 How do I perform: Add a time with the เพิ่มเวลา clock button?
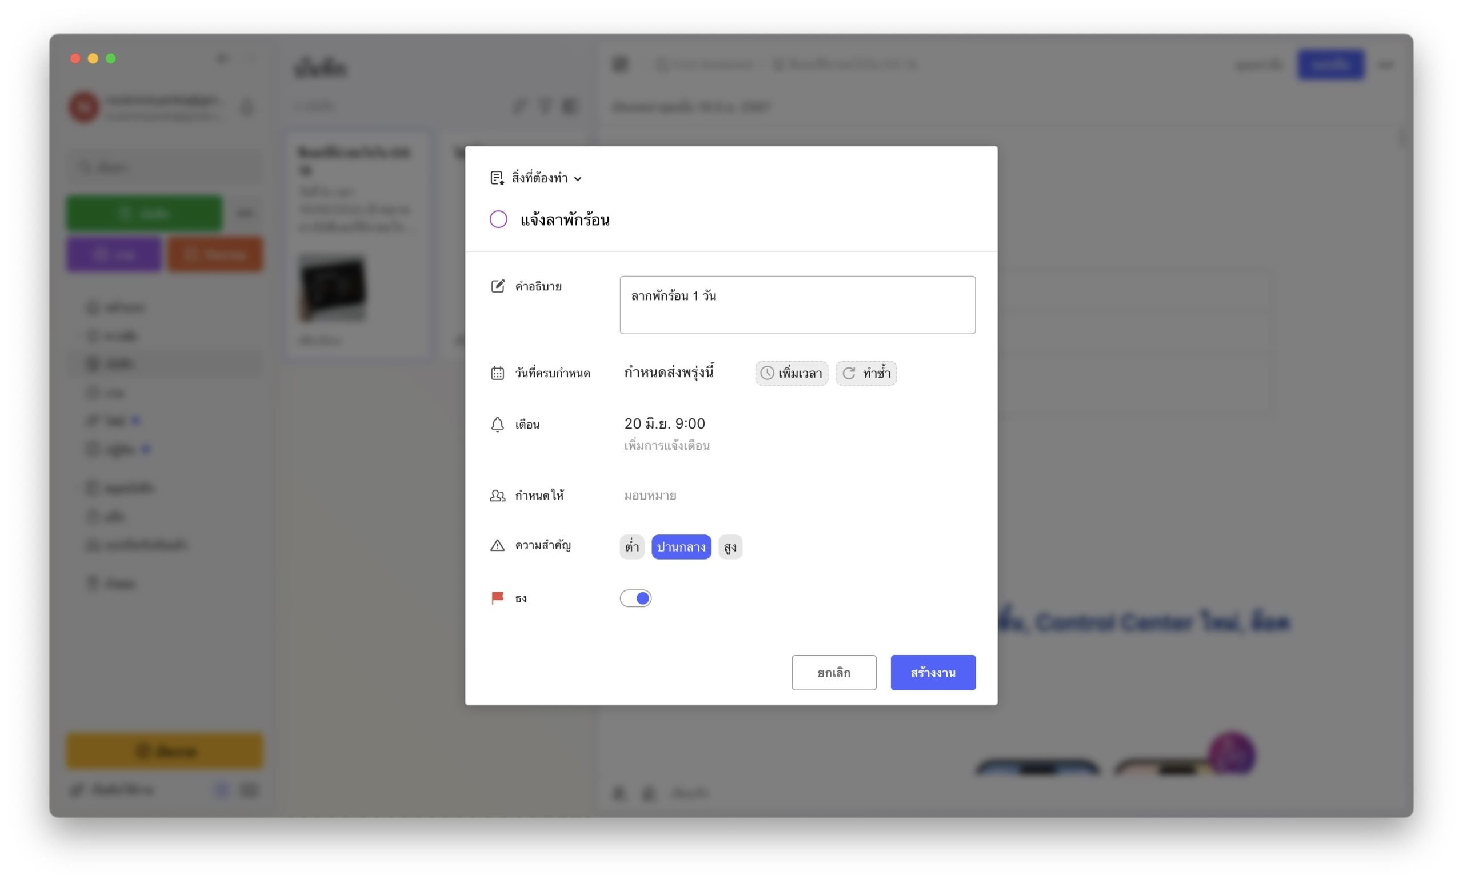coord(792,374)
